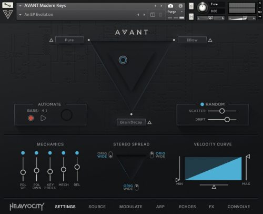Click the round Automate display circle

pyautogui.click(x=66, y=115)
